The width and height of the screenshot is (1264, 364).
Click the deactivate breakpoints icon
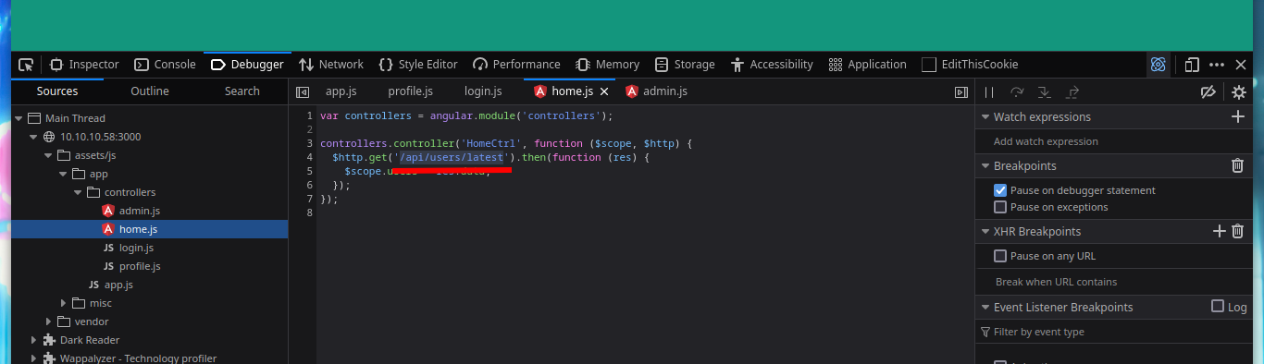click(1208, 91)
